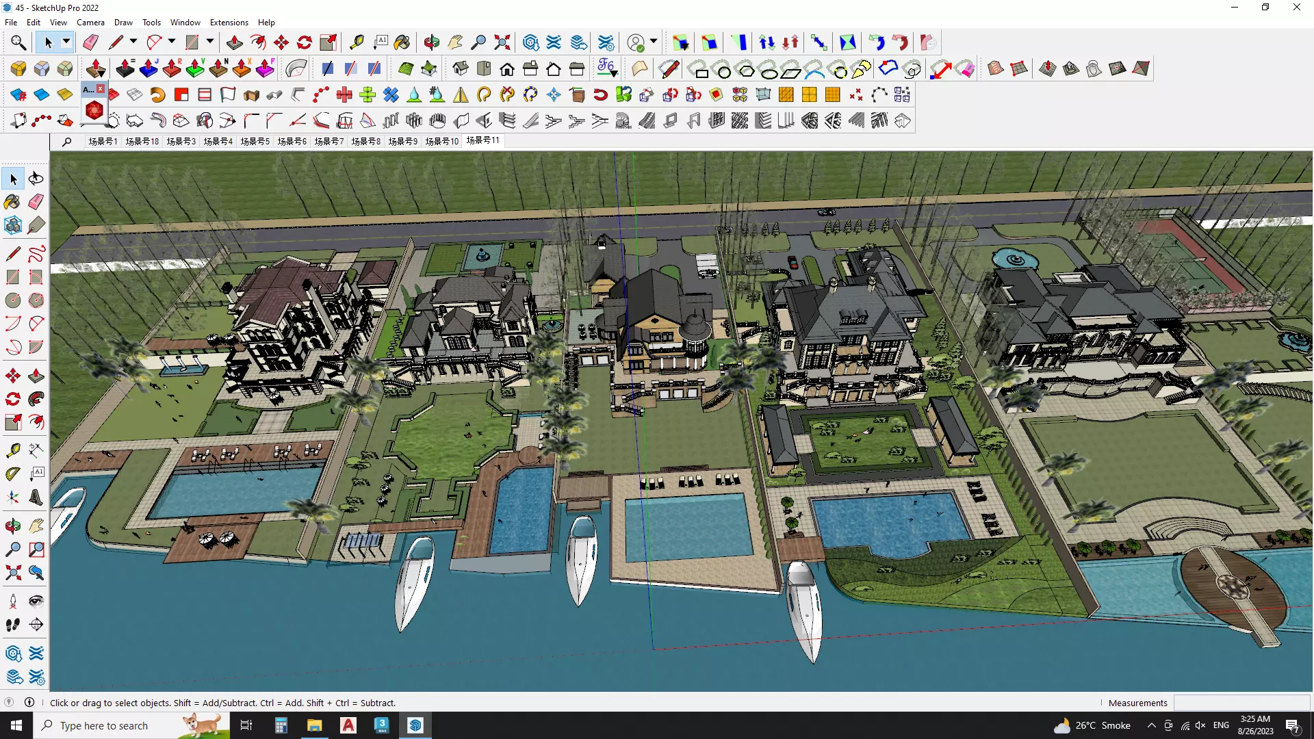Switch to scene tab 场景号18
The width and height of the screenshot is (1314, 739).
pyautogui.click(x=142, y=142)
